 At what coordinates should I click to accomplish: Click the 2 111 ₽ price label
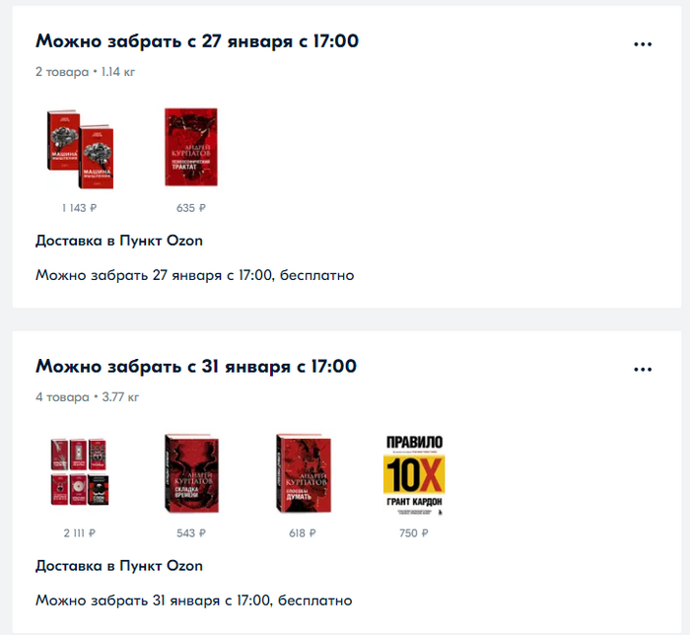click(79, 532)
